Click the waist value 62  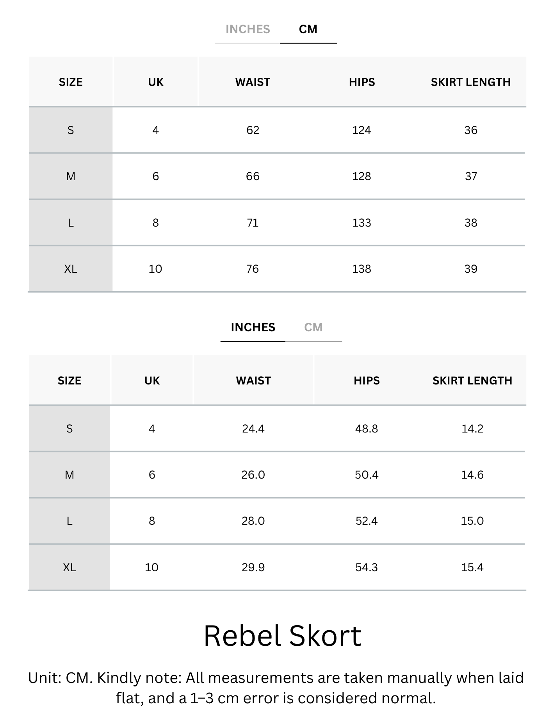pyautogui.click(x=253, y=130)
